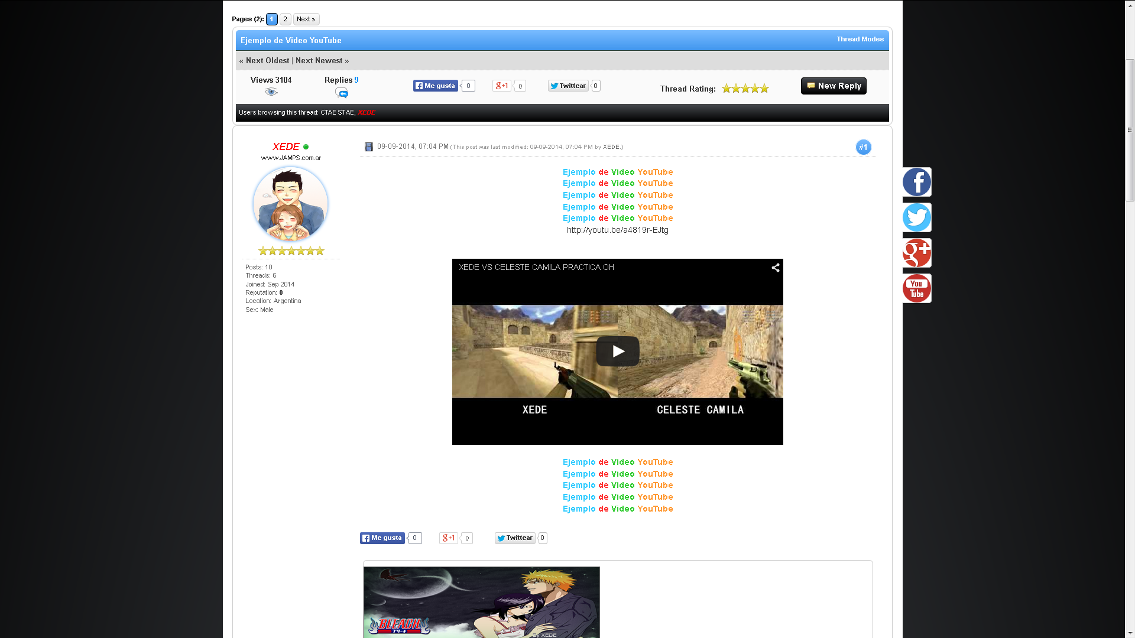The width and height of the screenshot is (1135, 638).
Task: Click the New Reply button
Action: (833, 86)
